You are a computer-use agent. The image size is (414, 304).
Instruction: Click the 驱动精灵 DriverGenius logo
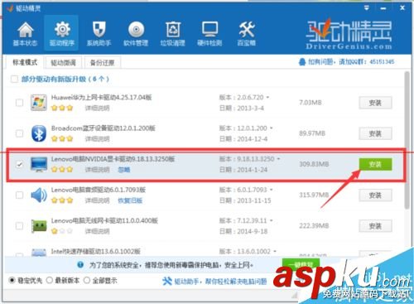(x=349, y=34)
